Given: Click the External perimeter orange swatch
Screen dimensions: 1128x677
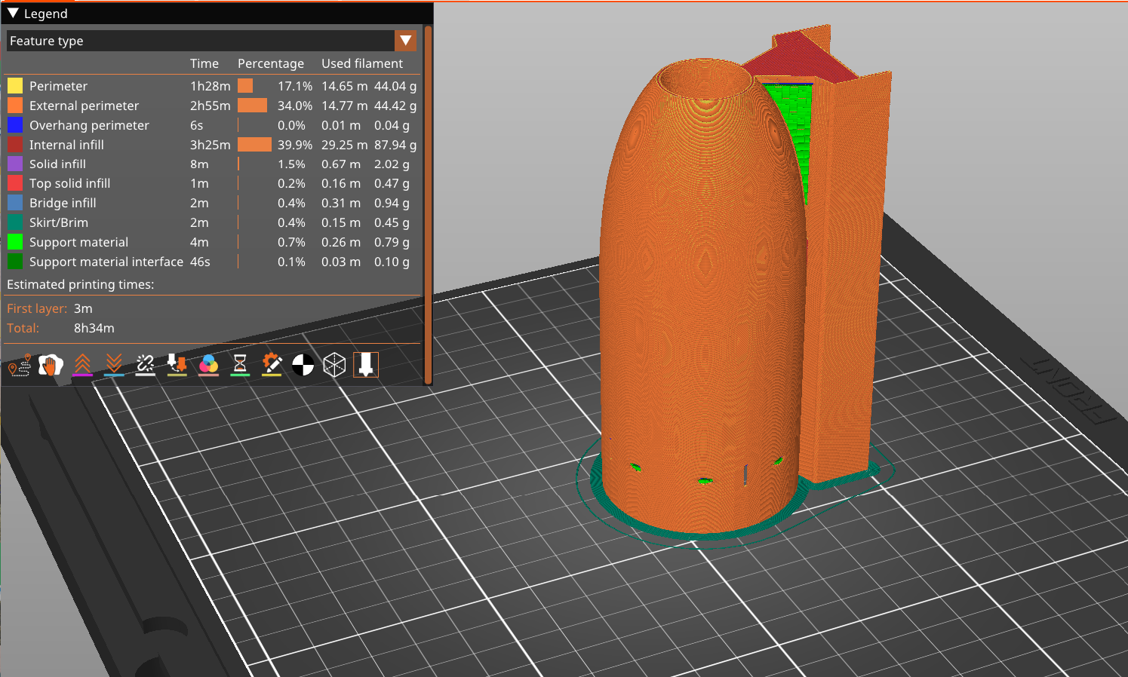Looking at the screenshot, I should point(15,106).
